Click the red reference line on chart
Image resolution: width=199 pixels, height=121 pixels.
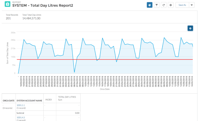pos(105,59)
